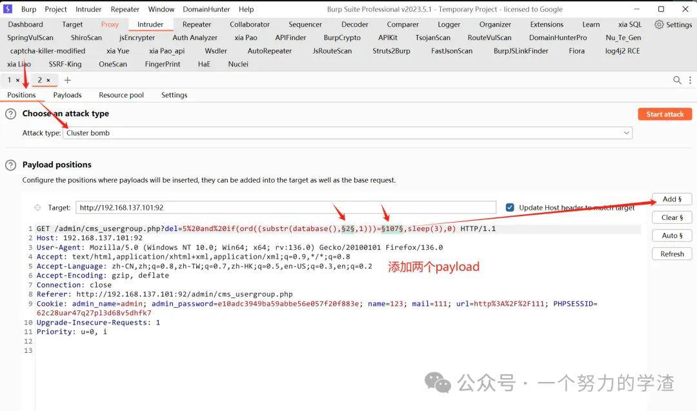Click the search magnifier icon
Image resolution: width=697 pixels, height=411 pixels.
(677, 80)
